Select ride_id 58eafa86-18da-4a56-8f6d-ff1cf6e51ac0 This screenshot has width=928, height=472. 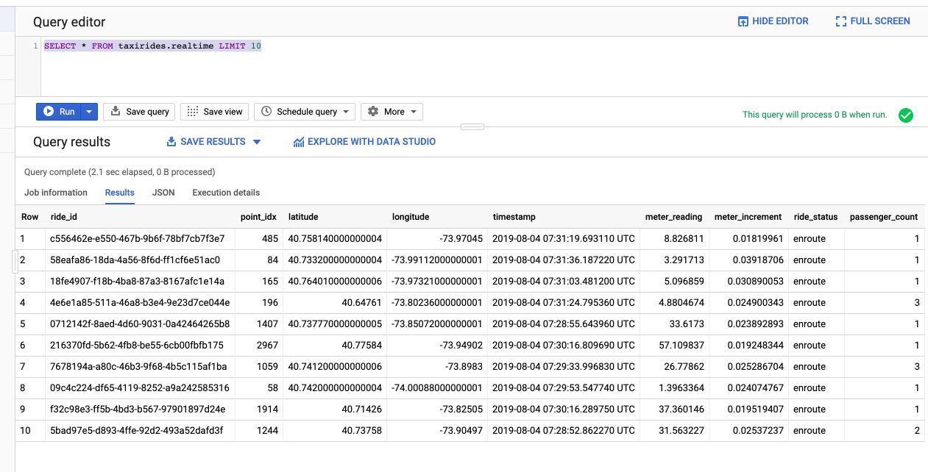(135, 260)
